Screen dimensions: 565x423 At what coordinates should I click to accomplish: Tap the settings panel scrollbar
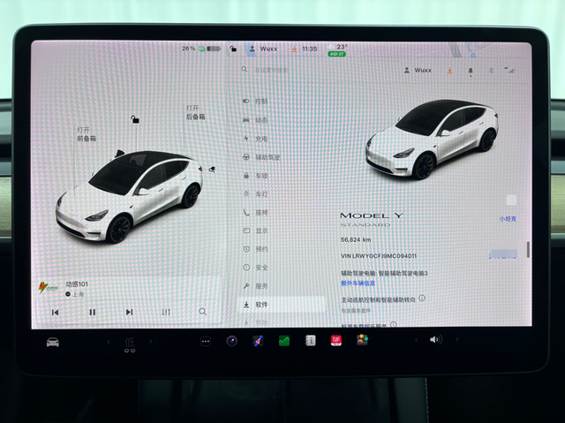[528, 249]
